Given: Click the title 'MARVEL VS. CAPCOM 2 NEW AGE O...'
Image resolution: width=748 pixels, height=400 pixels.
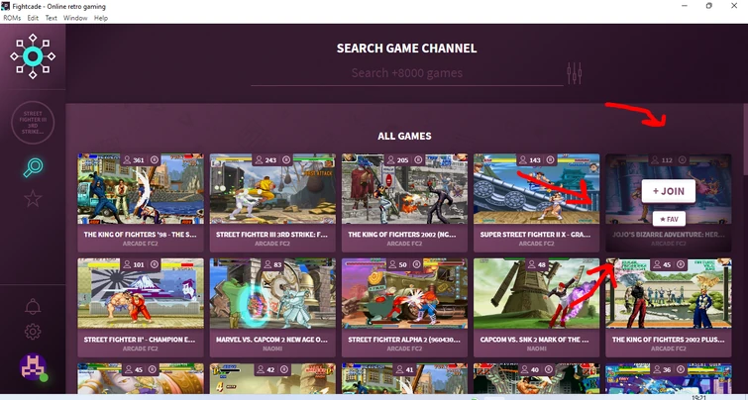Looking at the screenshot, I should [271, 340].
